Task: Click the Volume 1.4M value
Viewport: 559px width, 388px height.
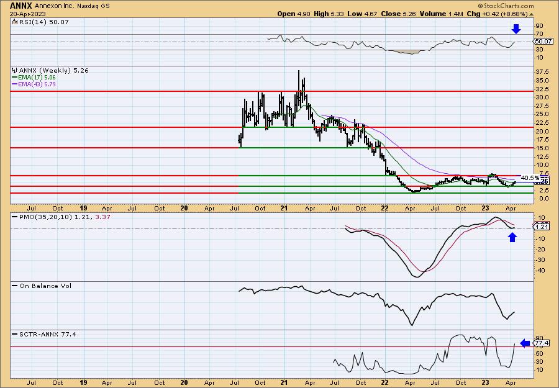Action: coord(442,14)
